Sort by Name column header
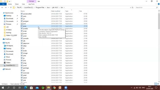Screen dimensions: 160x90 click(x=23, y=11)
